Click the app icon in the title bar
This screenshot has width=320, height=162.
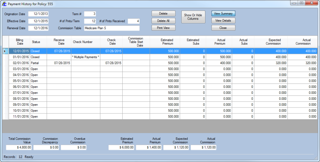(4, 4)
